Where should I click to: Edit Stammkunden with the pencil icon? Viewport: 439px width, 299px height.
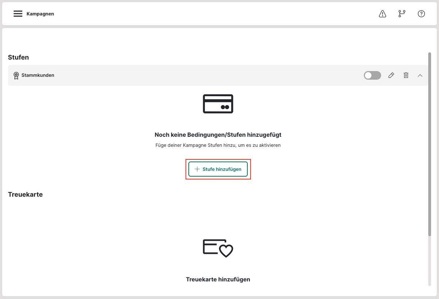coord(391,75)
